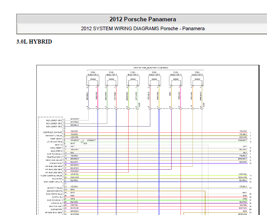Image resolution: width=267 pixels, height=215 pixels.
Task: Click the "BLK" wire label at pin 12
Action: [x=72, y=153]
